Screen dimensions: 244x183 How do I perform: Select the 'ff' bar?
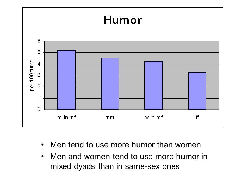tap(197, 91)
